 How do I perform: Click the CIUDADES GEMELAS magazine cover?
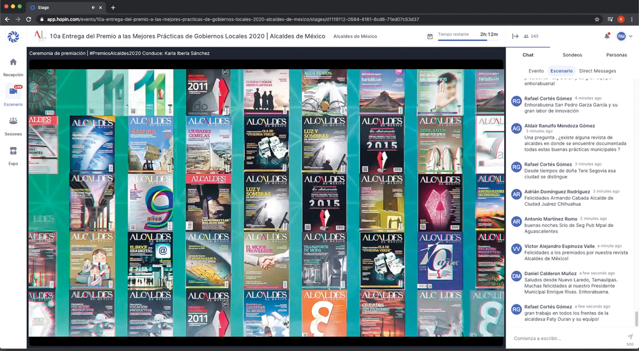[x=208, y=144]
